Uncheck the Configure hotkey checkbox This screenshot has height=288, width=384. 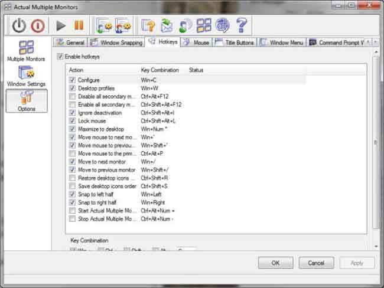pyautogui.click(x=72, y=80)
